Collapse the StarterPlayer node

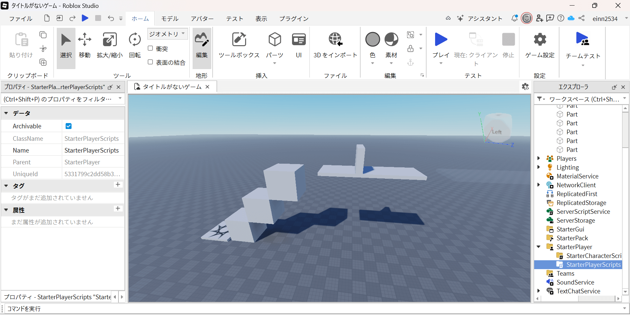click(539, 247)
